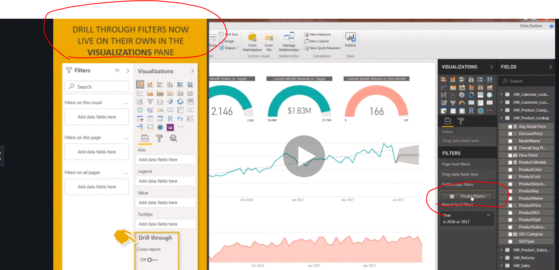Check the Avg Retail Price field

(510, 127)
